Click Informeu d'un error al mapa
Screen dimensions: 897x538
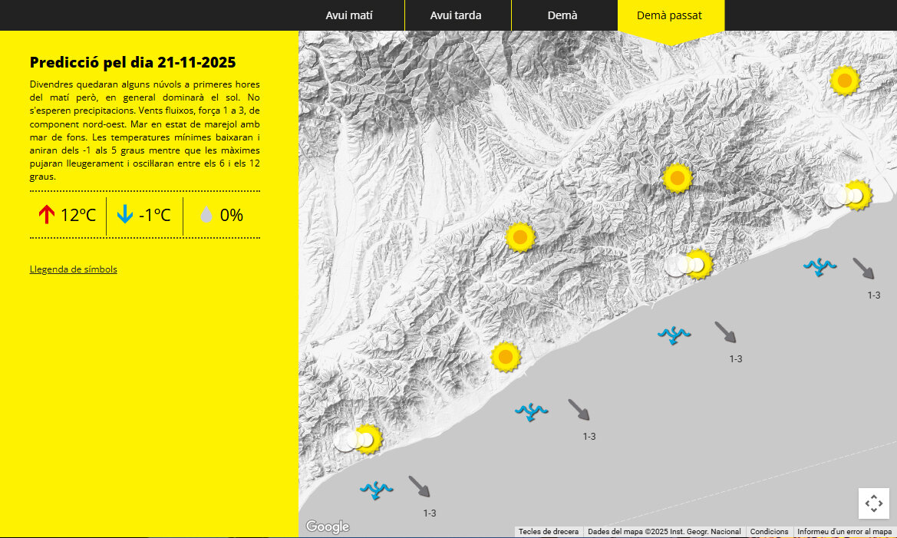pyautogui.click(x=844, y=532)
